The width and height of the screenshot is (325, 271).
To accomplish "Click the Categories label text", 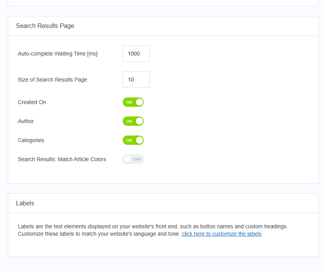I will [31, 140].
